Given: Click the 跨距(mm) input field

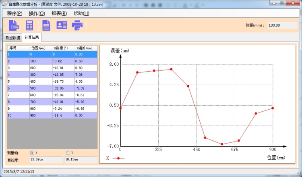Looking at the screenshot, I should [281, 25].
